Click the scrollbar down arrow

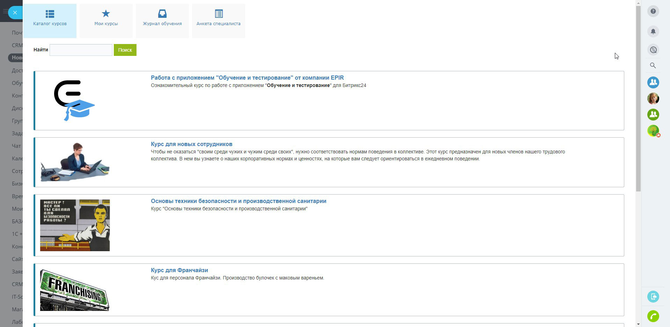click(638, 324)
